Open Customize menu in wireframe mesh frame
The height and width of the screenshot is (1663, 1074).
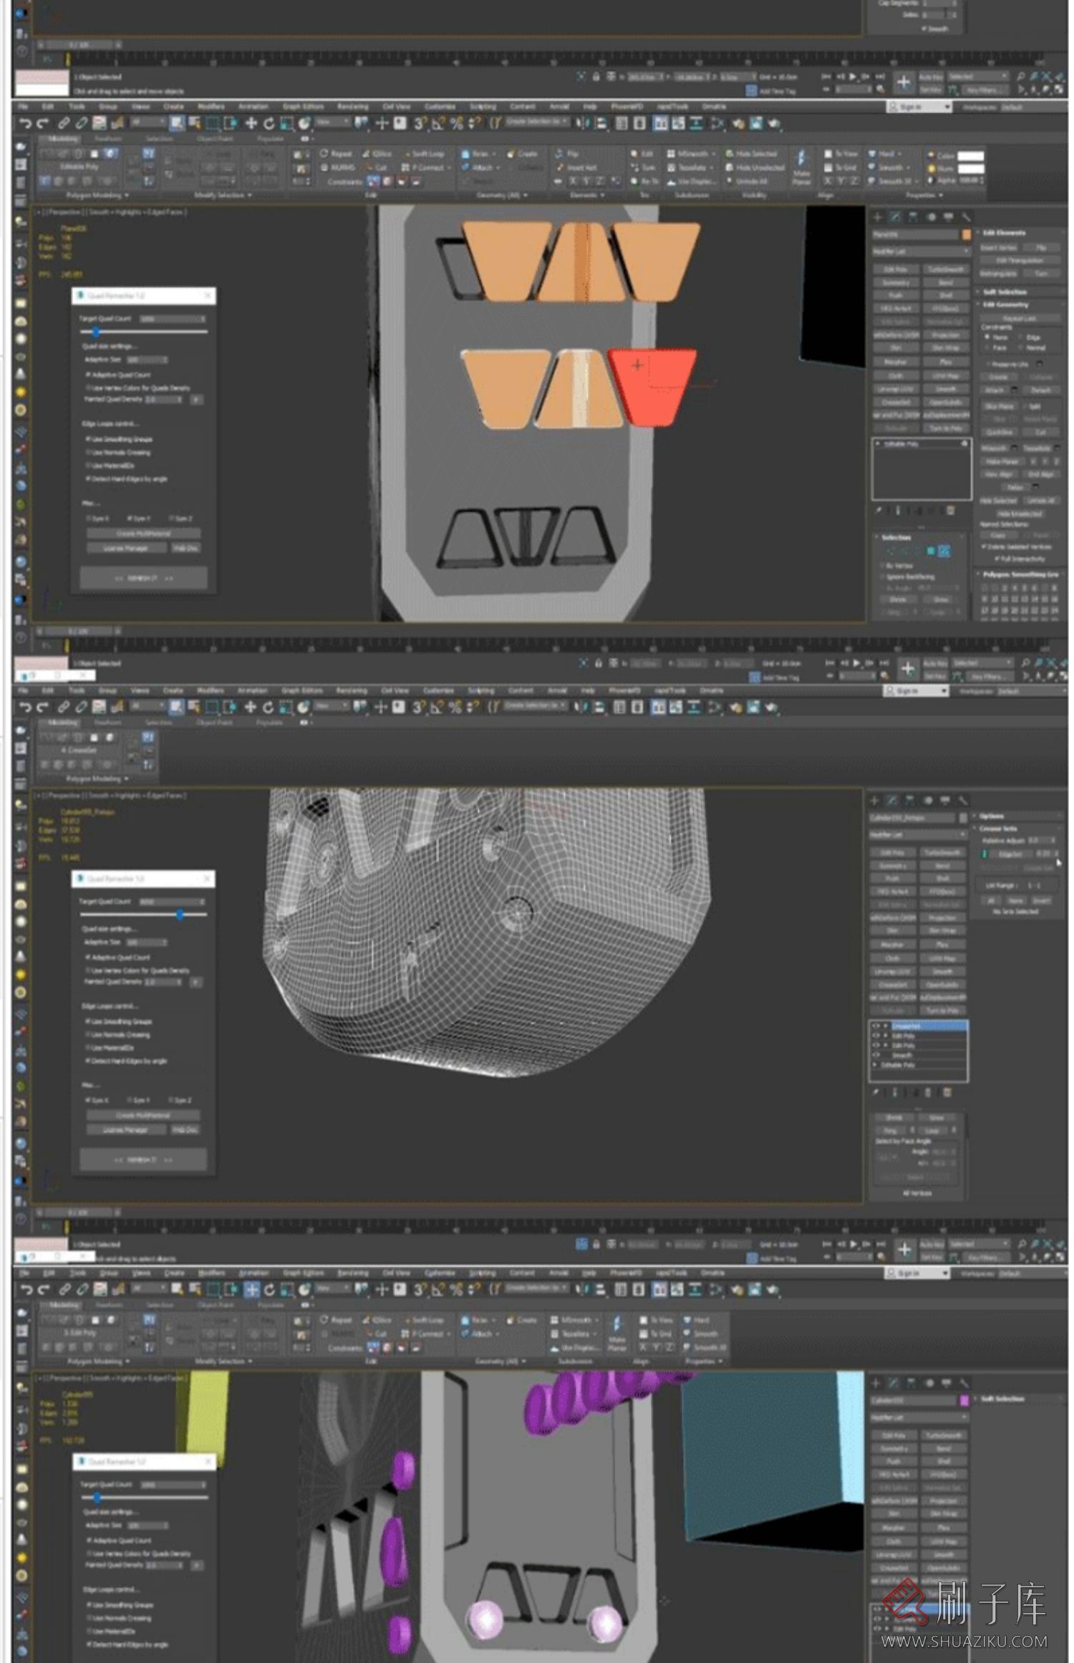tap(438, 691)
